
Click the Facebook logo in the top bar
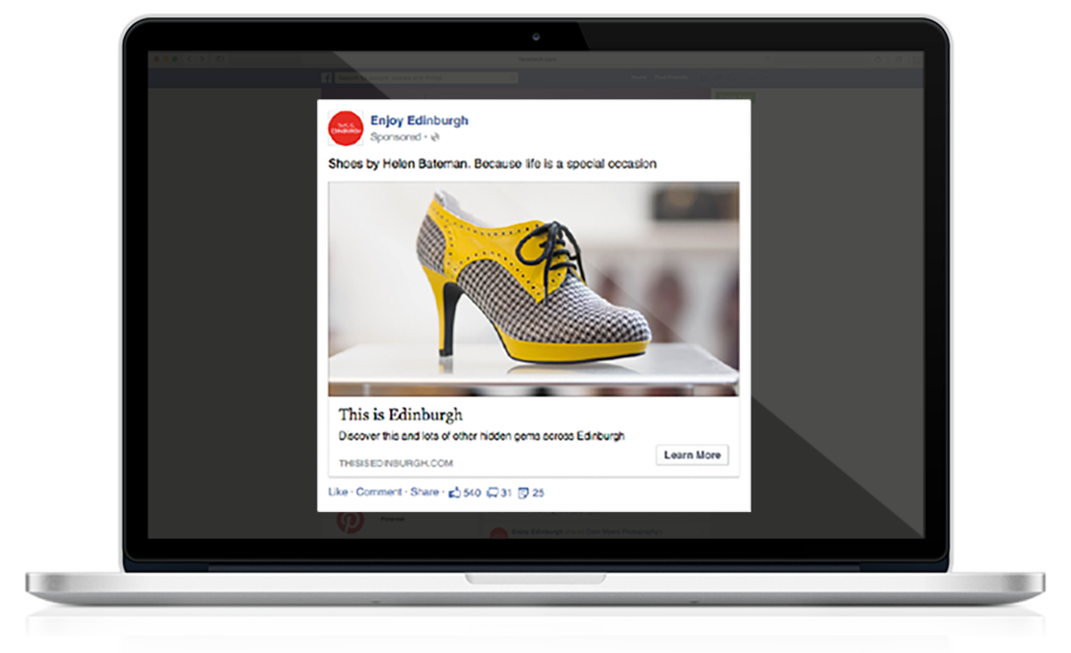click(328, 79)
